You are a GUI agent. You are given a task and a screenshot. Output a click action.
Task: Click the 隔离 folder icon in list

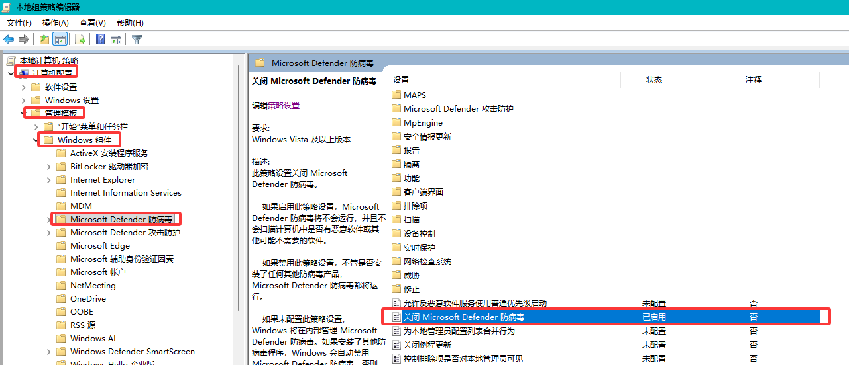[396, 164]
